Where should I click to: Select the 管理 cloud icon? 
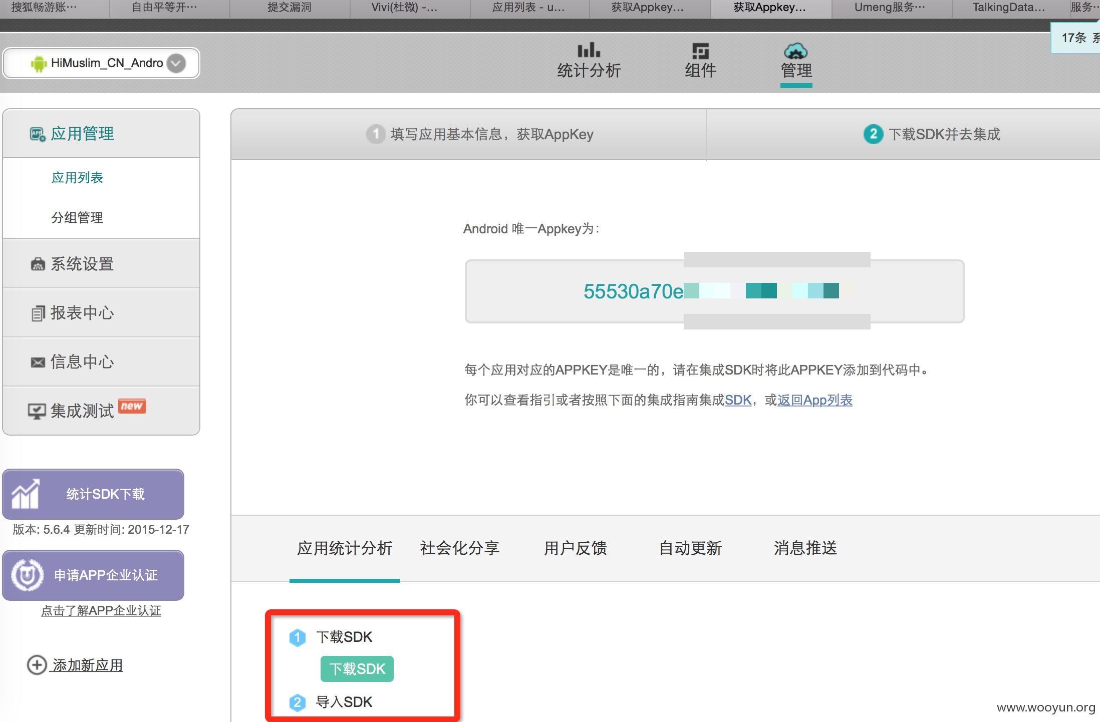pyautogui.click(x=795, y=51)
